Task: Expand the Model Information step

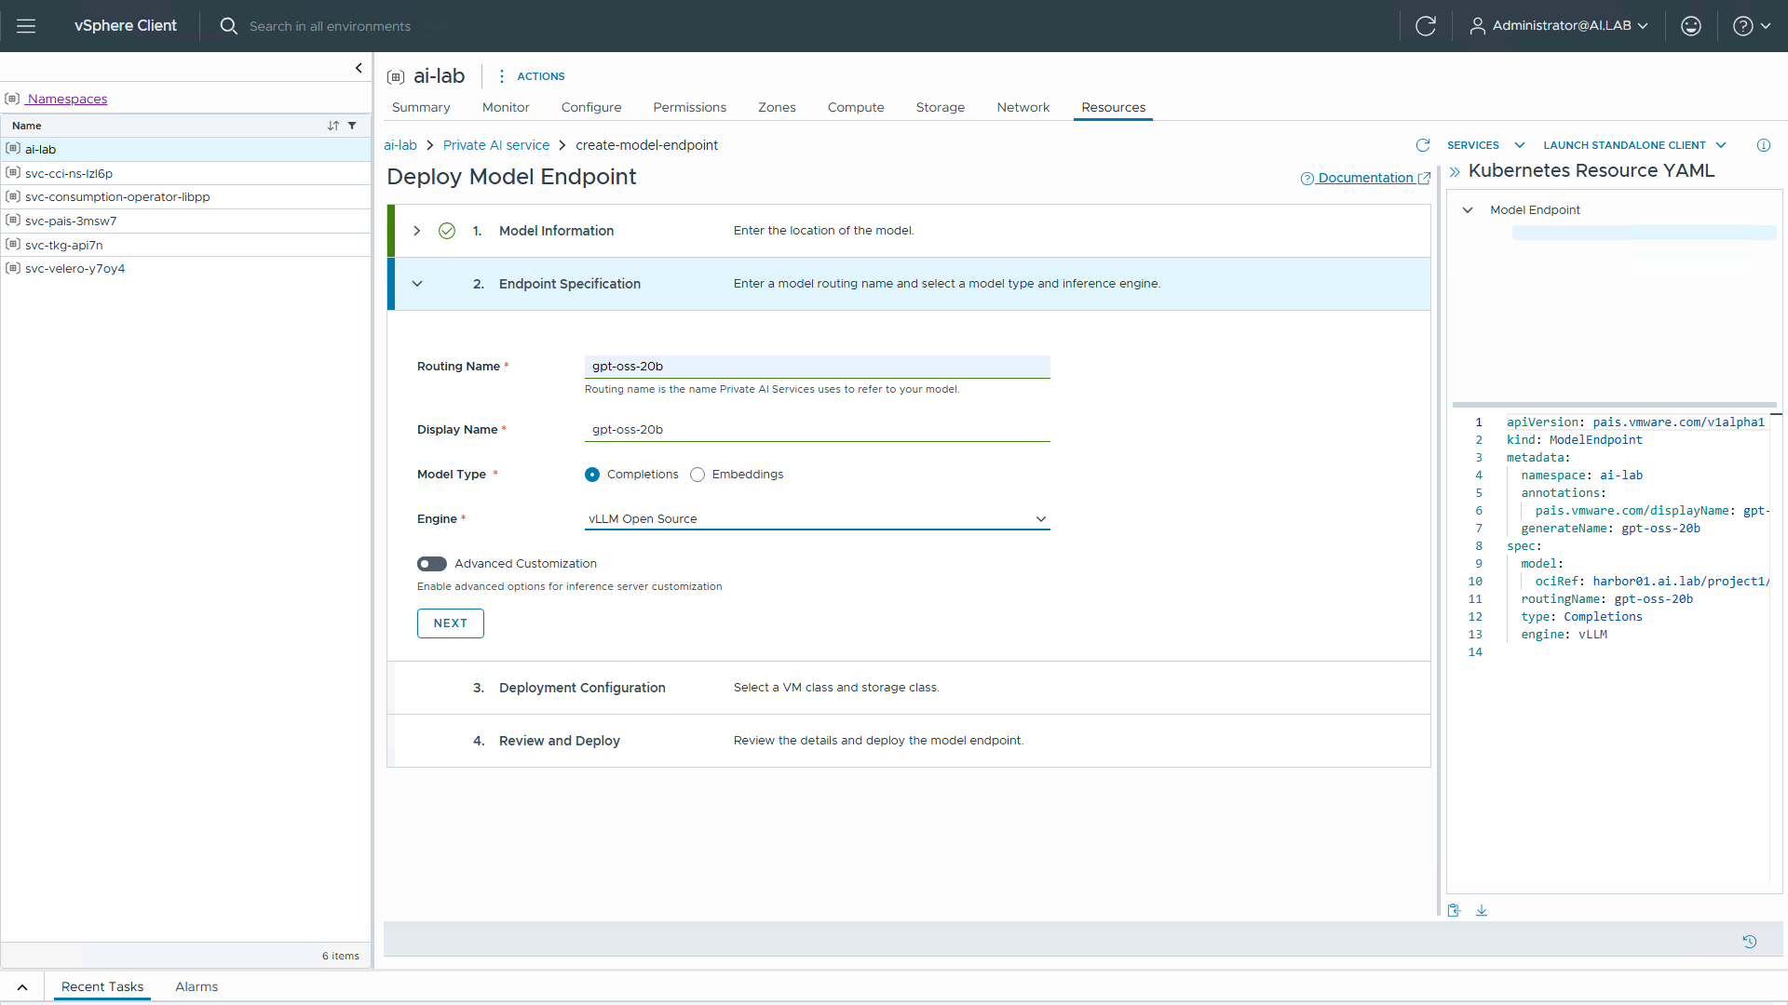Action: point(417,231)
